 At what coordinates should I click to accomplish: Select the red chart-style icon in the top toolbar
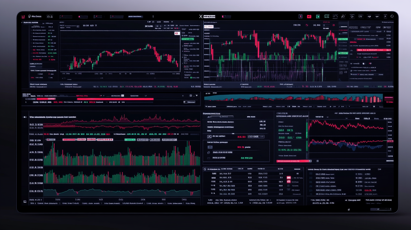309,16
